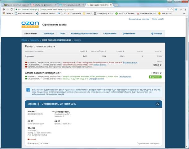Reload the page with refresh icon

coord(12,9)
